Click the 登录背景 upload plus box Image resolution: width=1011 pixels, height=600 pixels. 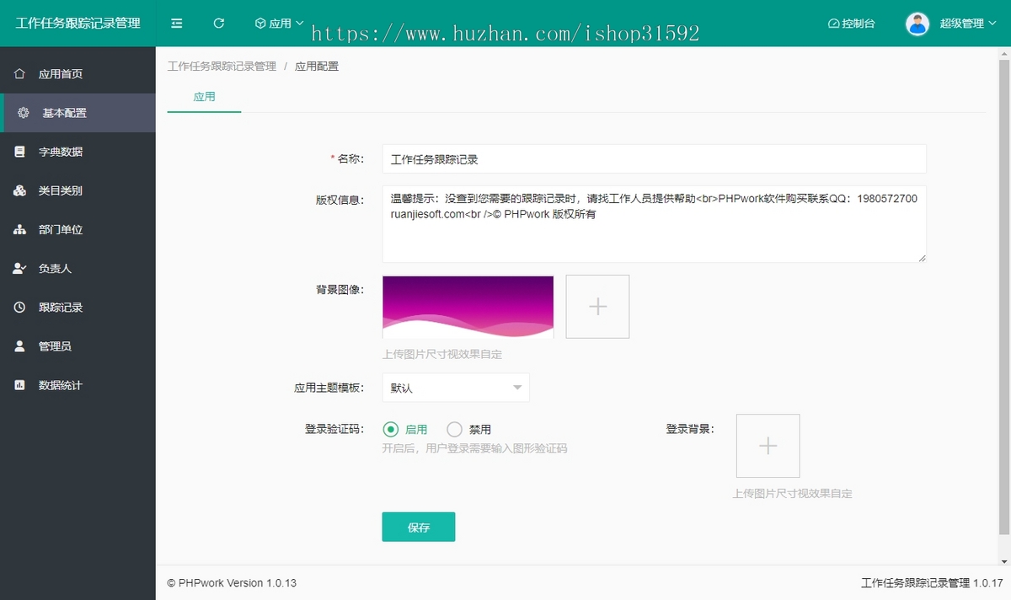click(x=768, y=446)
